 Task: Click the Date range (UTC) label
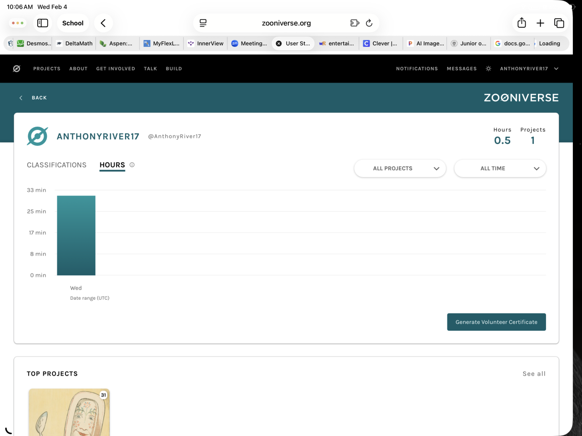[90, 298]
